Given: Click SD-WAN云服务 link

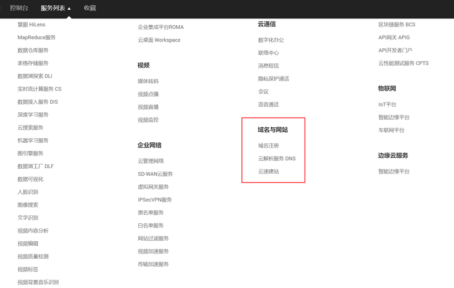Looking at the screenshot, I should (x=155, y=174).
